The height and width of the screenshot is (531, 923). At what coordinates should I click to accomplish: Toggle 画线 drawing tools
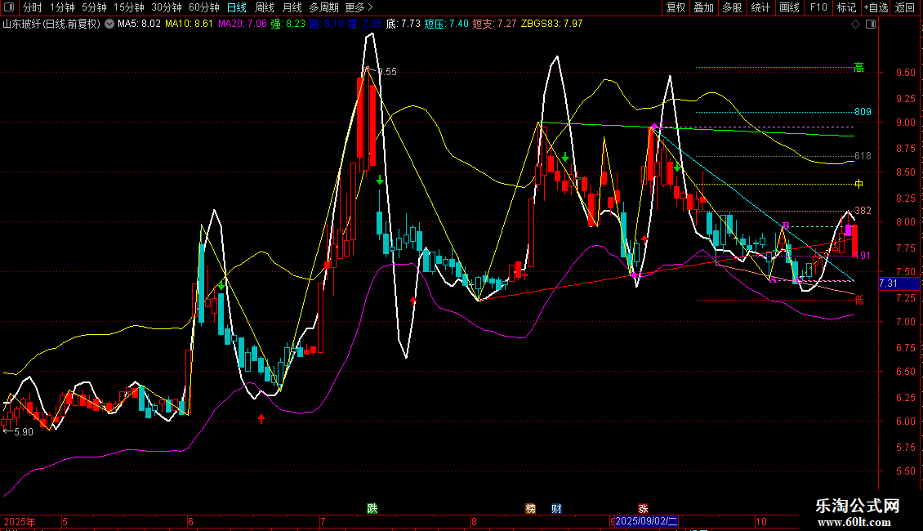click(x=789, y=8)
